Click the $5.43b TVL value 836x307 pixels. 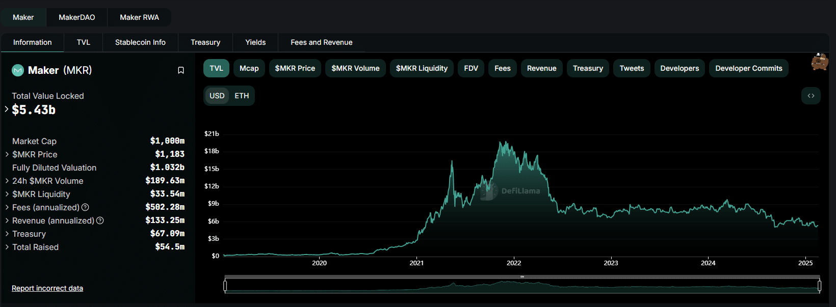(x=34, y=110)
